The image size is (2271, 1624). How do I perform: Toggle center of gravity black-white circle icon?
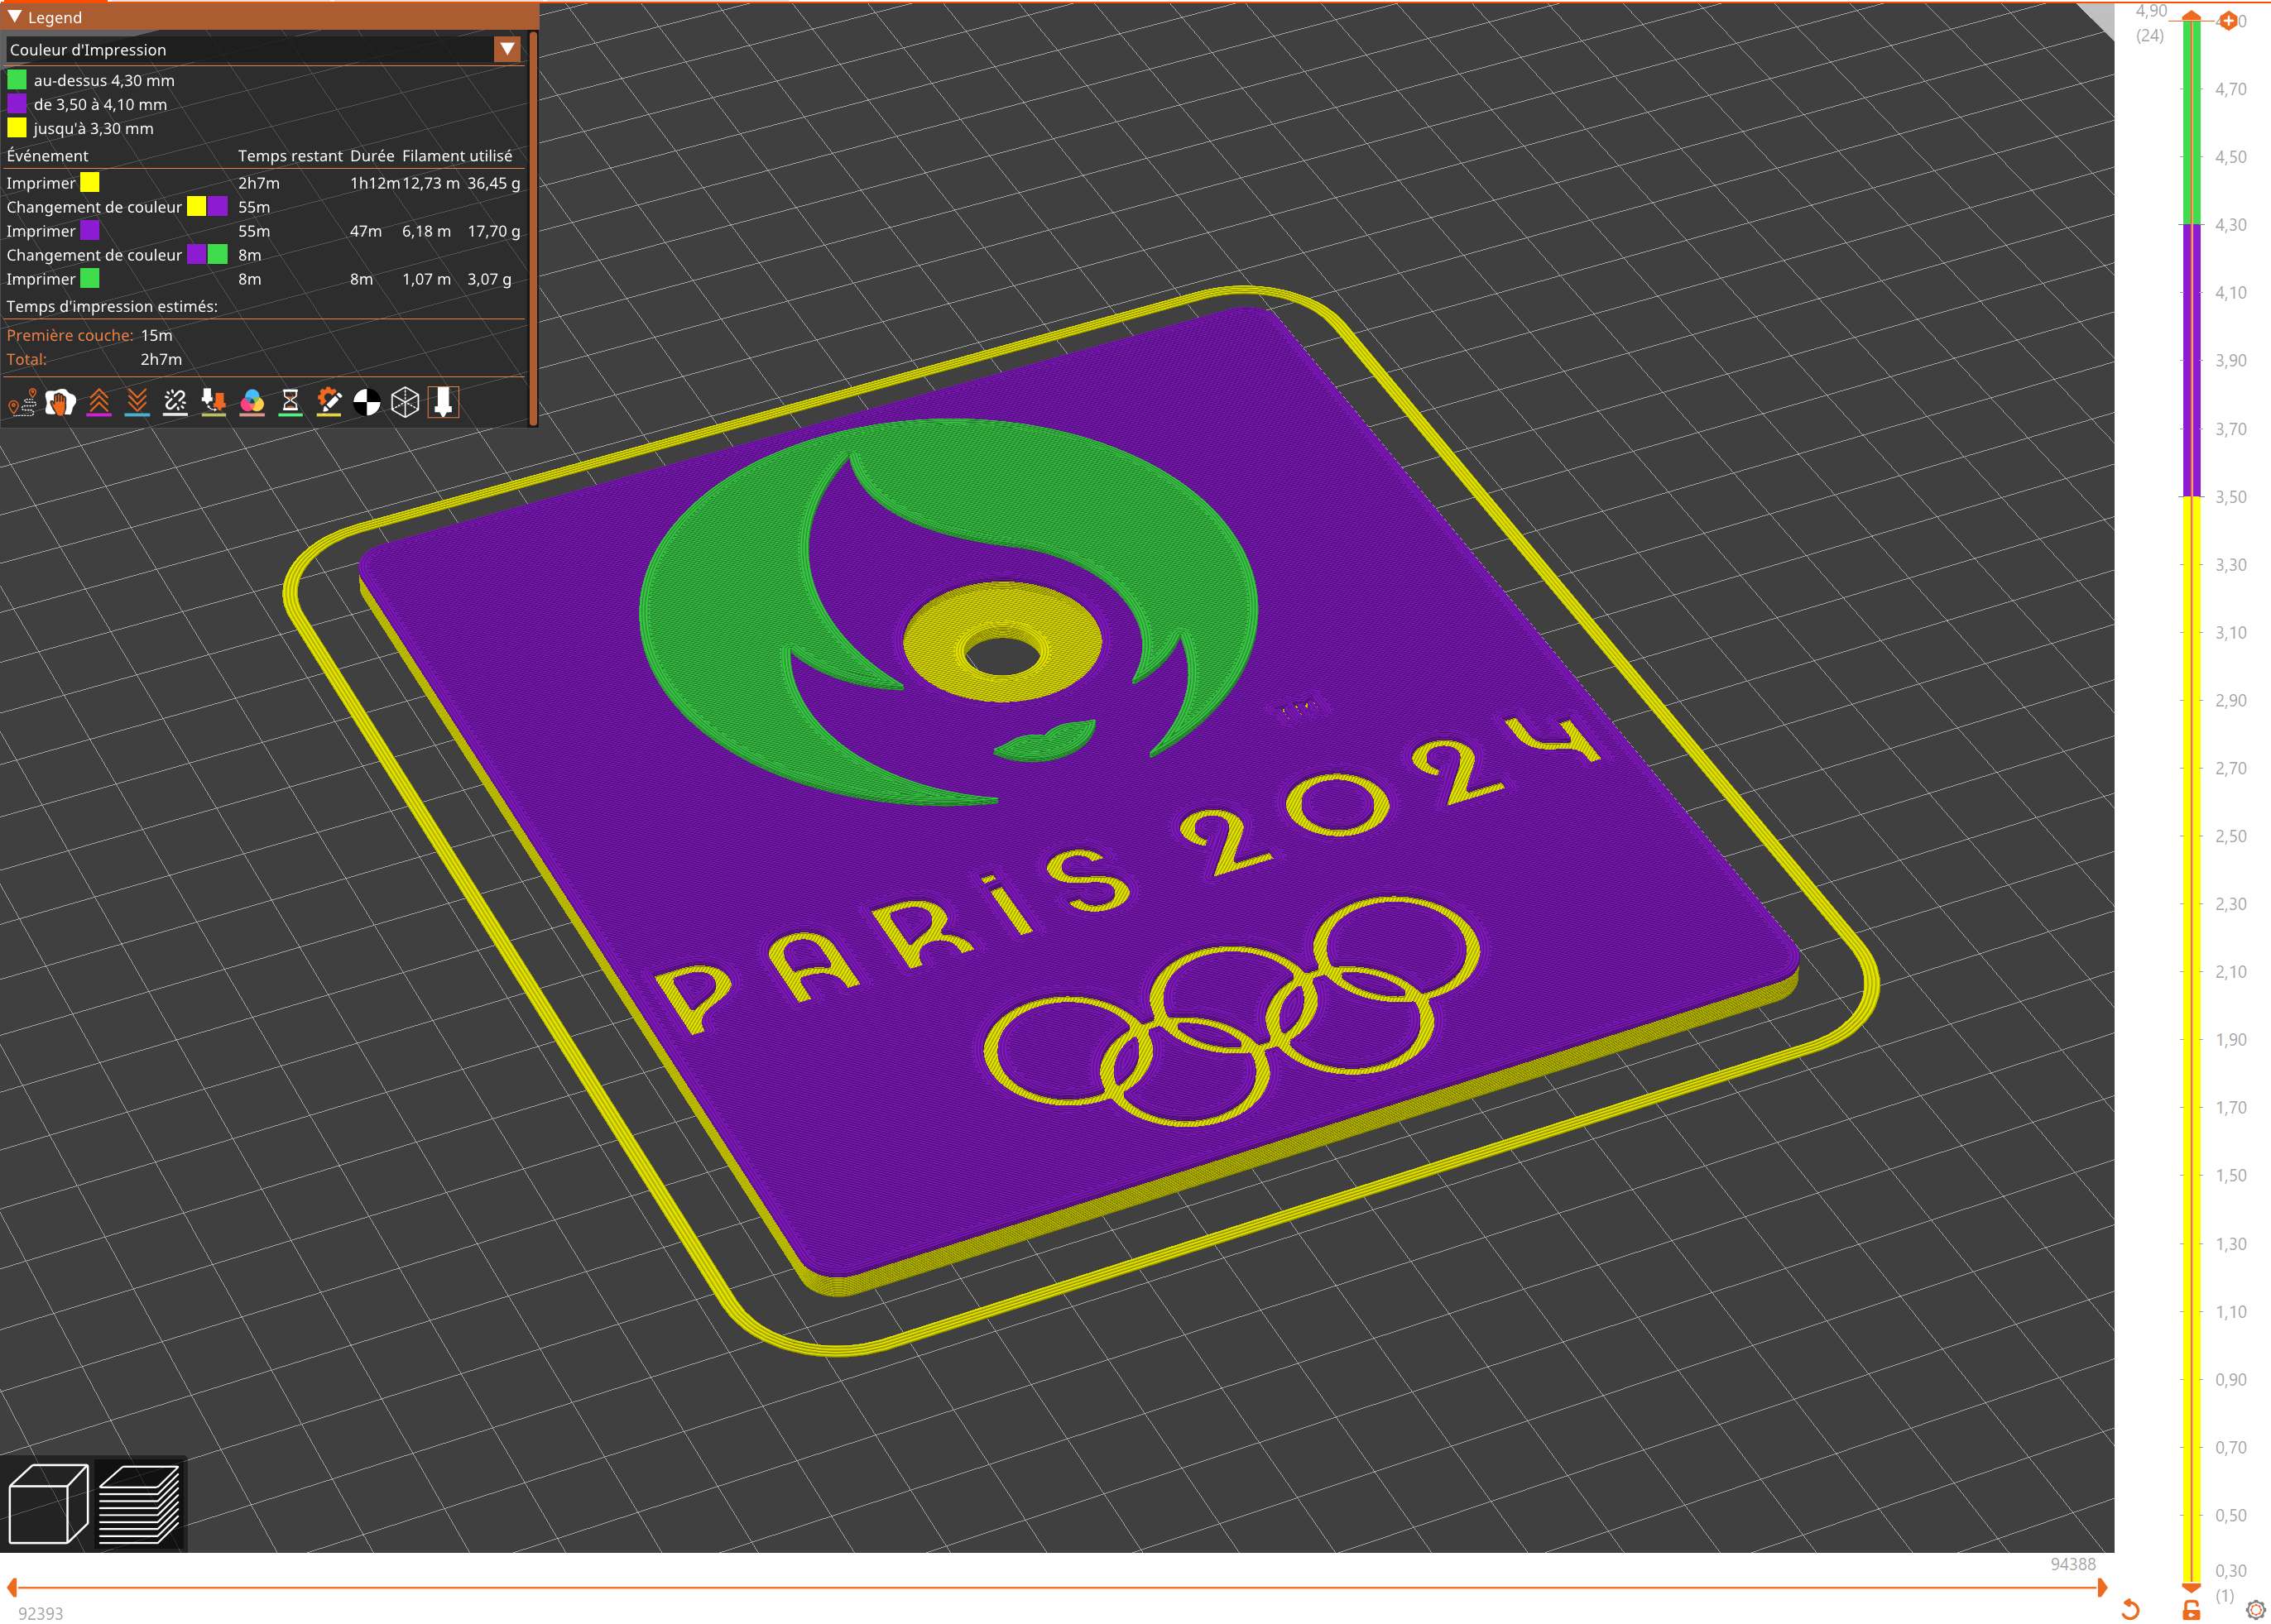pyautogui.click(x=367, y=402)
